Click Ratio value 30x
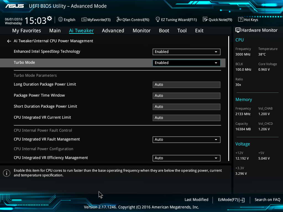The image size is (283, 212). pyautogui.click(x=238, y=85)
